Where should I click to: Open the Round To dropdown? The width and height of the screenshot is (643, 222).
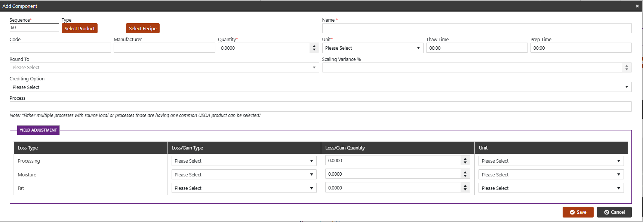click(164, 67)
